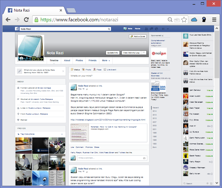Open chat settings gear icon
222x188 pixels.
pos(207,183)
